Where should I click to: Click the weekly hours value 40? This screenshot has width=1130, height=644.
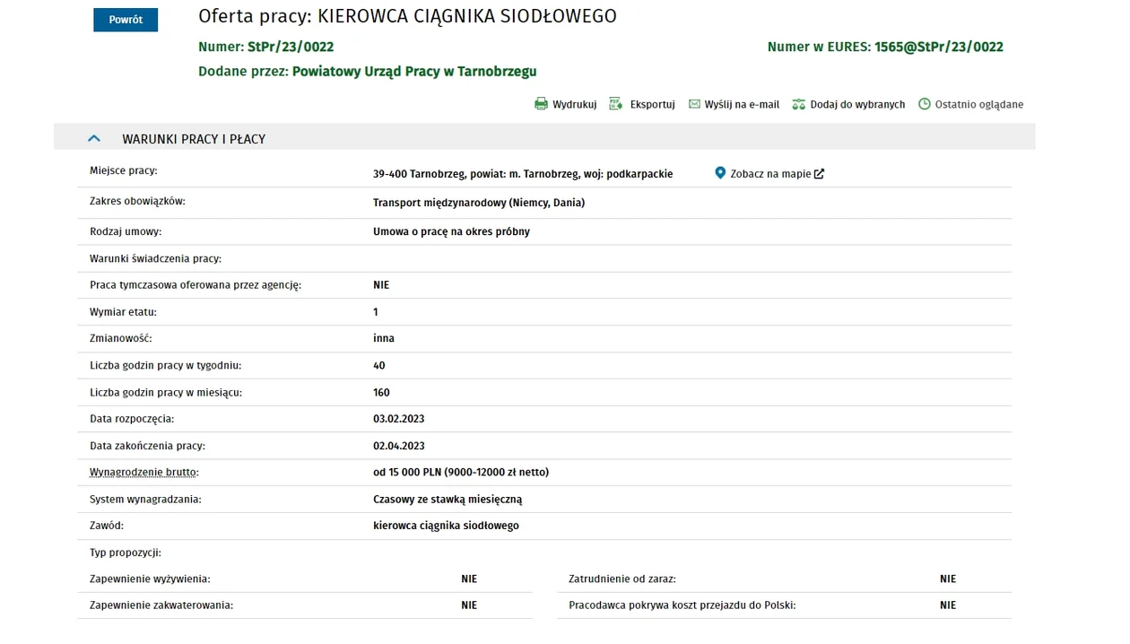pos(379,365)
